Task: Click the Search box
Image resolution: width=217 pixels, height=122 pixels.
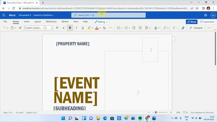Action: click(x=108, y=15)
